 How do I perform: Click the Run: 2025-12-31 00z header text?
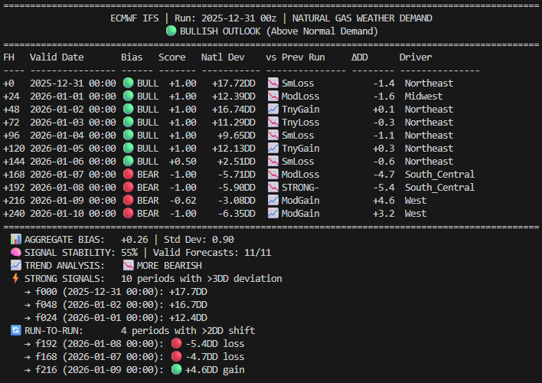point(225,18)
